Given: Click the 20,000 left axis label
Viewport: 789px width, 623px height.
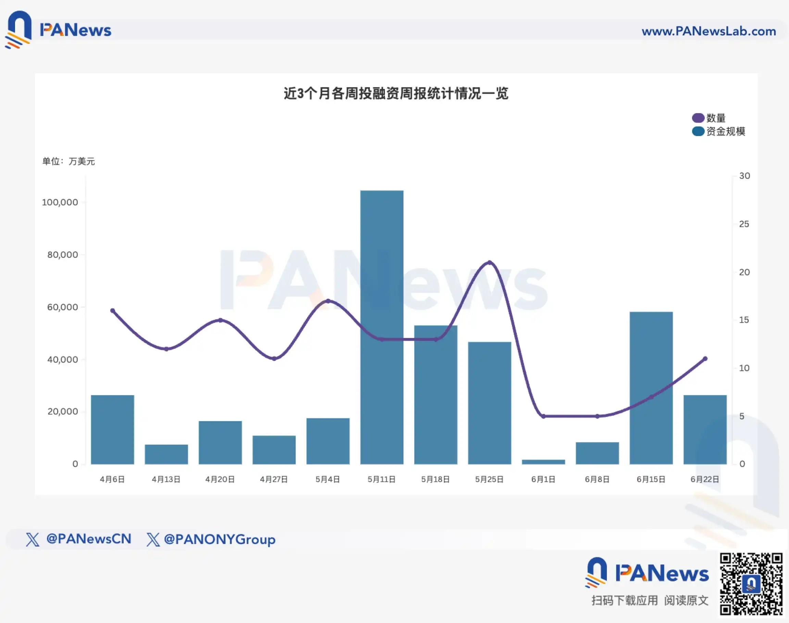Looking at the screenshot, I should pyautogui.click(x=63, y=412).
